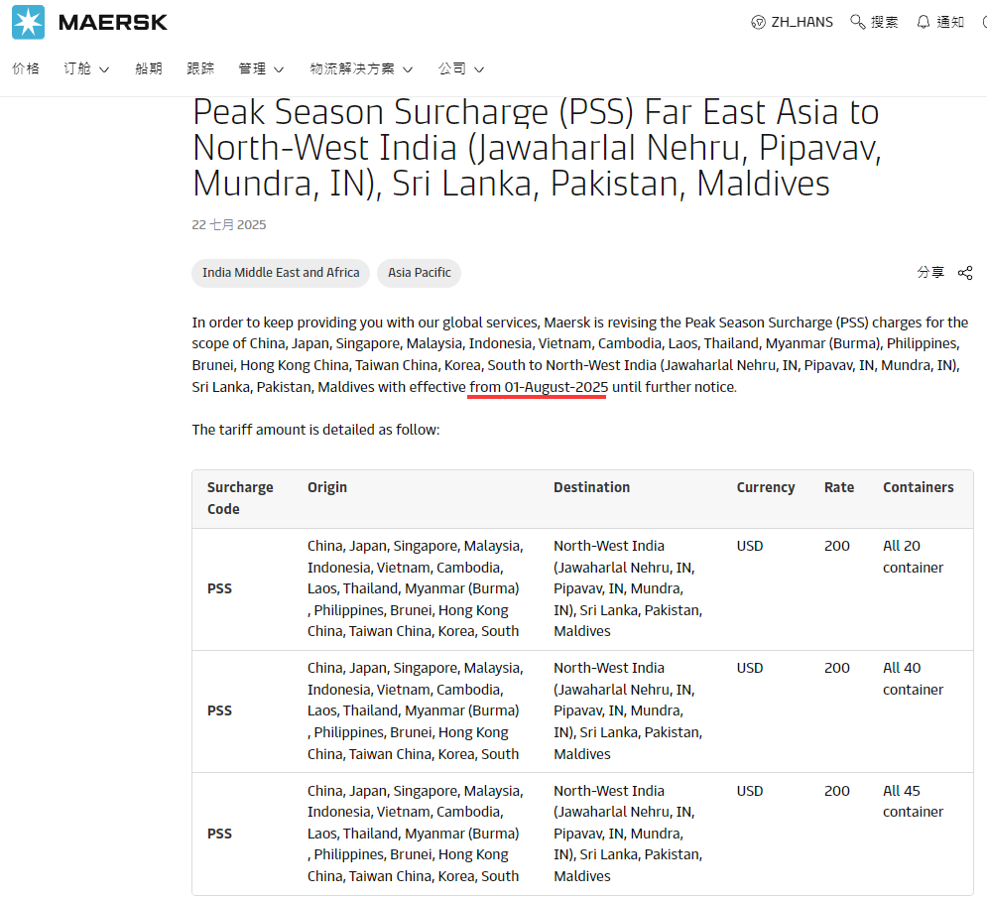Click the 分享 share label
The image size is (987, 902).
[930, 272]
